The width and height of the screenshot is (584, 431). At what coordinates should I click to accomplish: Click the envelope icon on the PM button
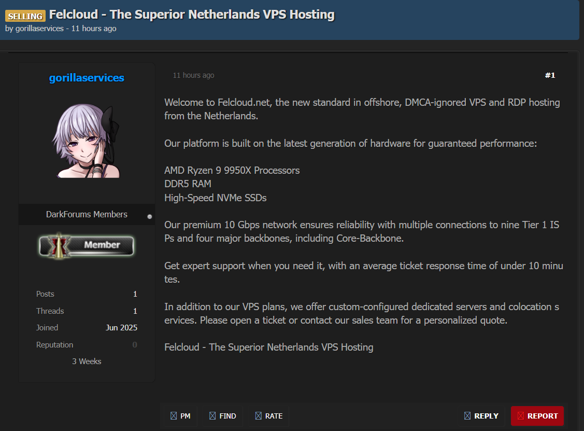pyautogui.click(x=174, y=416)
